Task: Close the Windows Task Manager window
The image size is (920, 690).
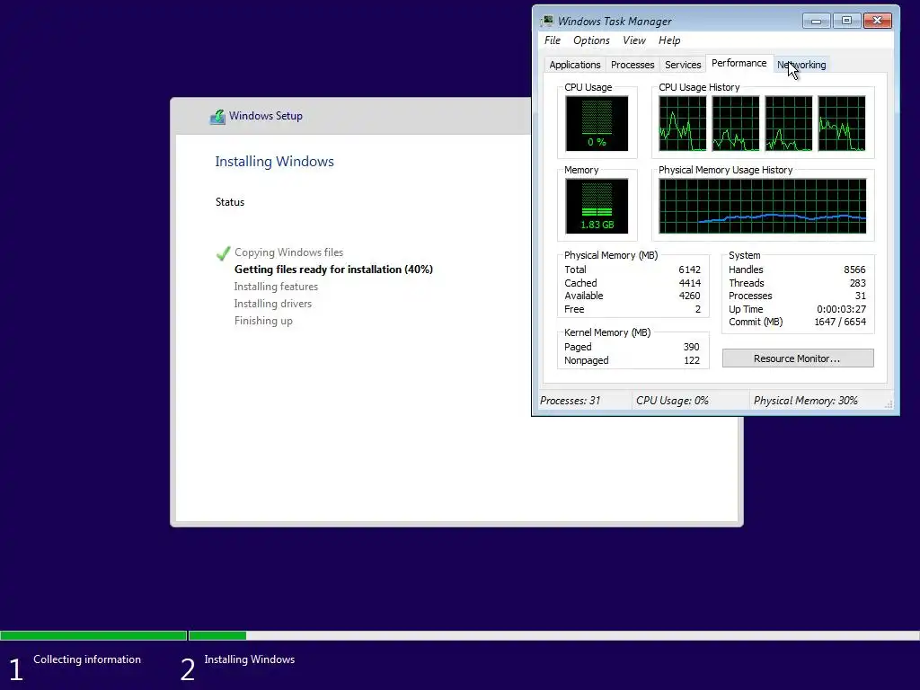Action: 877,21
